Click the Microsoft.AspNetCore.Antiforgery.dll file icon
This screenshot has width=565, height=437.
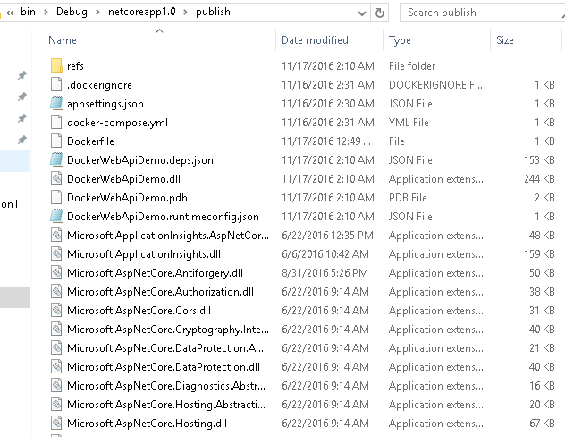click(56, 272)
